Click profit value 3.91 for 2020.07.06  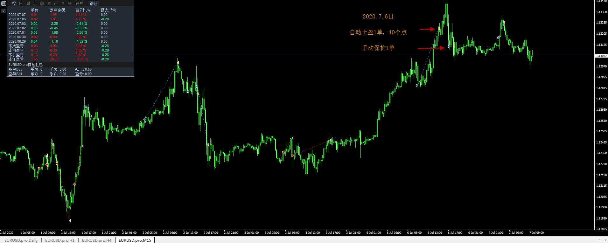coord(53,19)
